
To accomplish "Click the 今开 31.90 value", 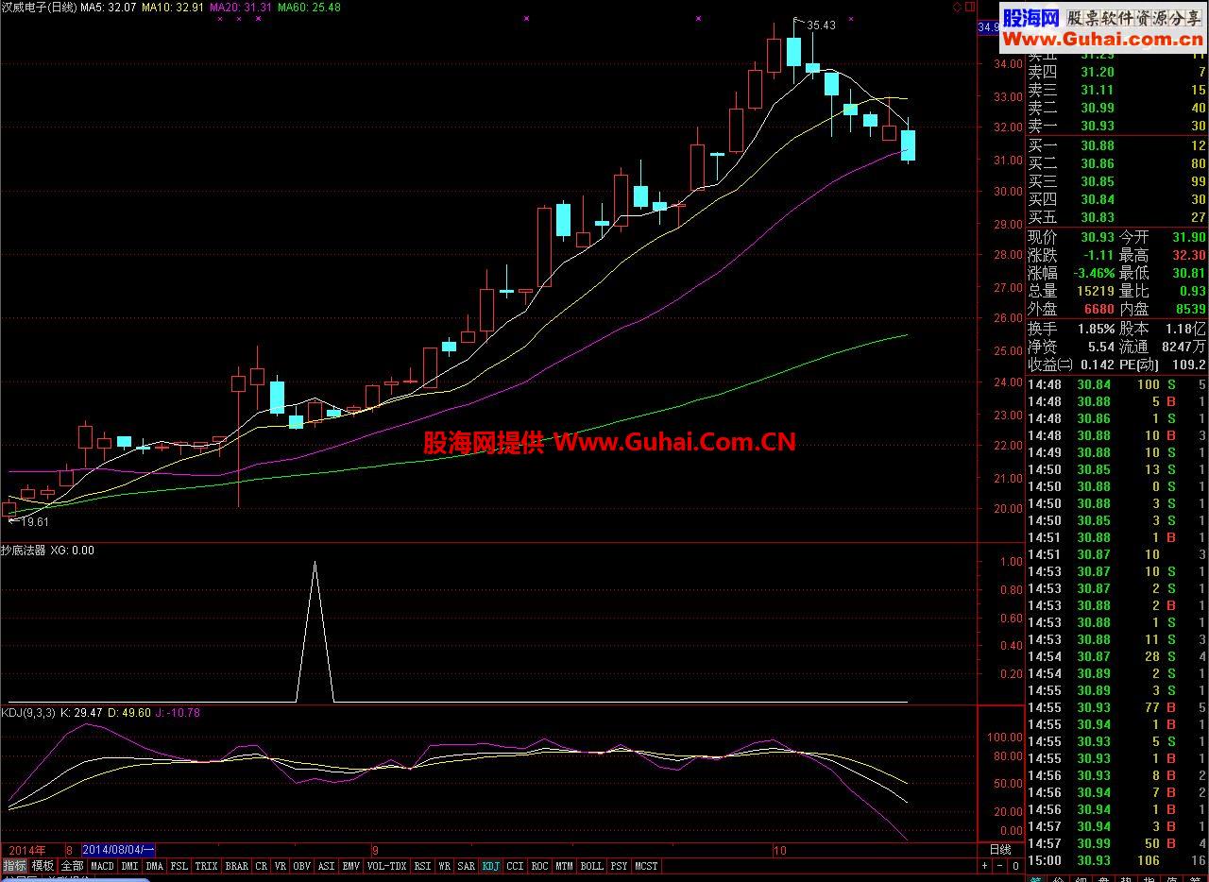I will (x=1189, y=237).
